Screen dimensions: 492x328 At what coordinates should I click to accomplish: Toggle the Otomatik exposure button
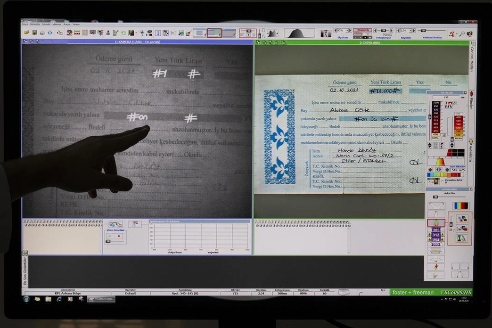[x=363, y=30]
